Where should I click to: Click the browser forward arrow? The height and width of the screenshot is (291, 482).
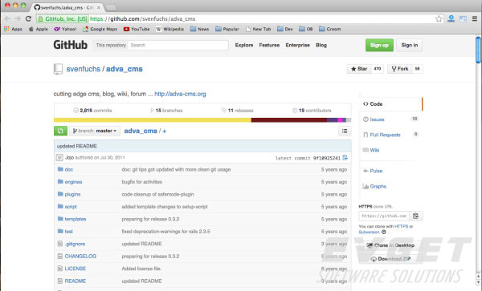(18, 18)
